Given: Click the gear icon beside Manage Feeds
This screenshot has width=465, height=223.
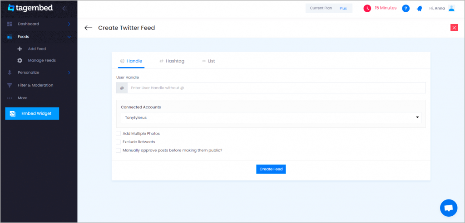Looking at the screenshot, I should pos(20,60).
